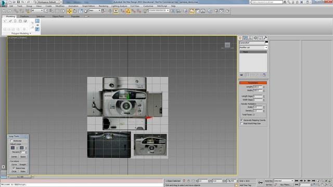Click the Render Production teapot icon
333x187 pixels.
point(227,11)
